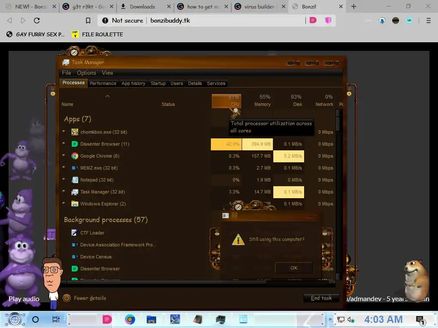Expand the chomikbox.exe process row
The image size is (438, 328).
[x=64, y=132]
